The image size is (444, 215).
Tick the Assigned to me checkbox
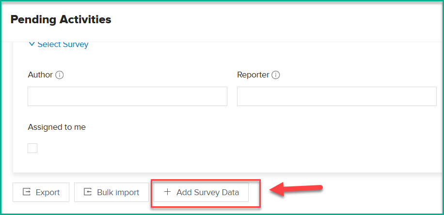click(x=32, y=148)
